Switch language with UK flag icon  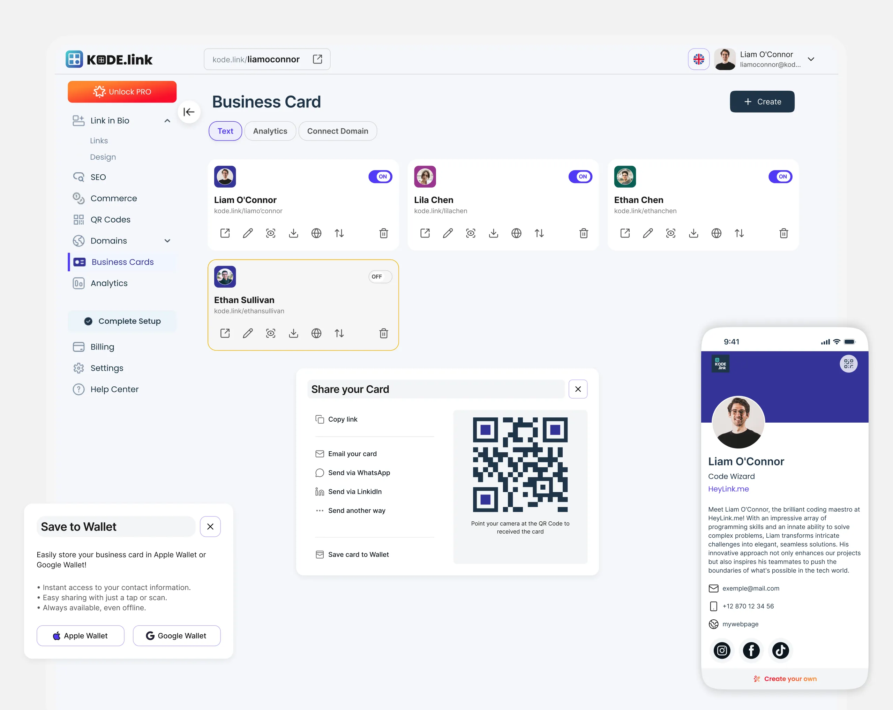point(698,59)
